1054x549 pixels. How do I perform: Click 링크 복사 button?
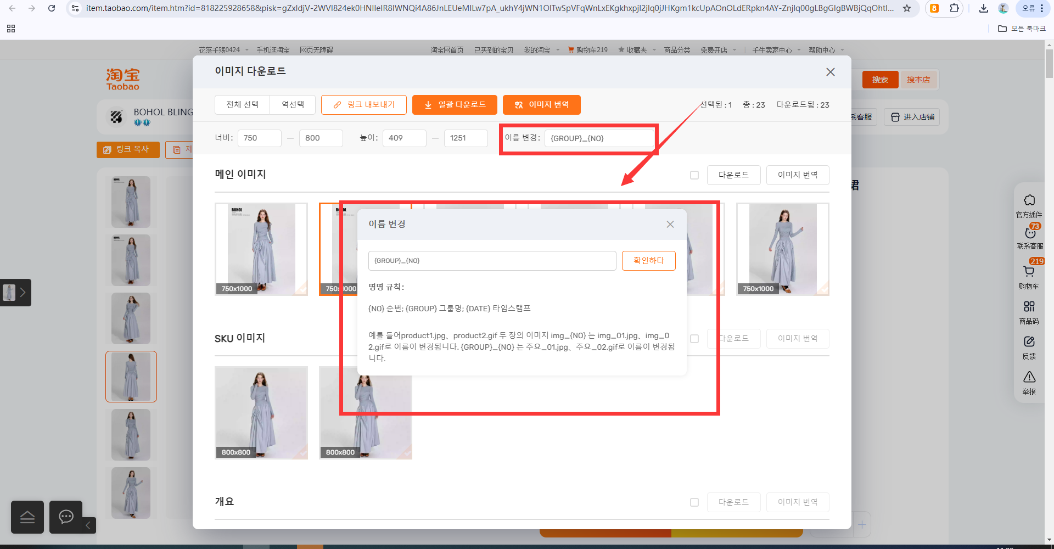pos(128,149)
